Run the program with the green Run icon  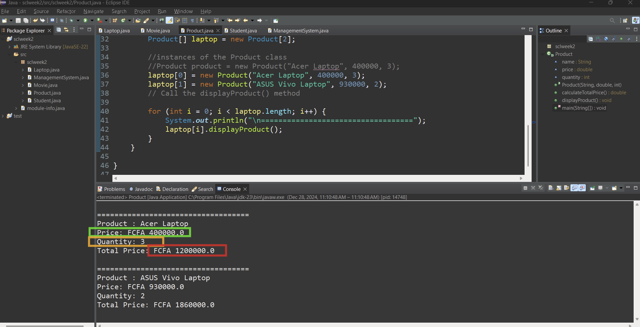pyautogui.click(x=85, y=20)
